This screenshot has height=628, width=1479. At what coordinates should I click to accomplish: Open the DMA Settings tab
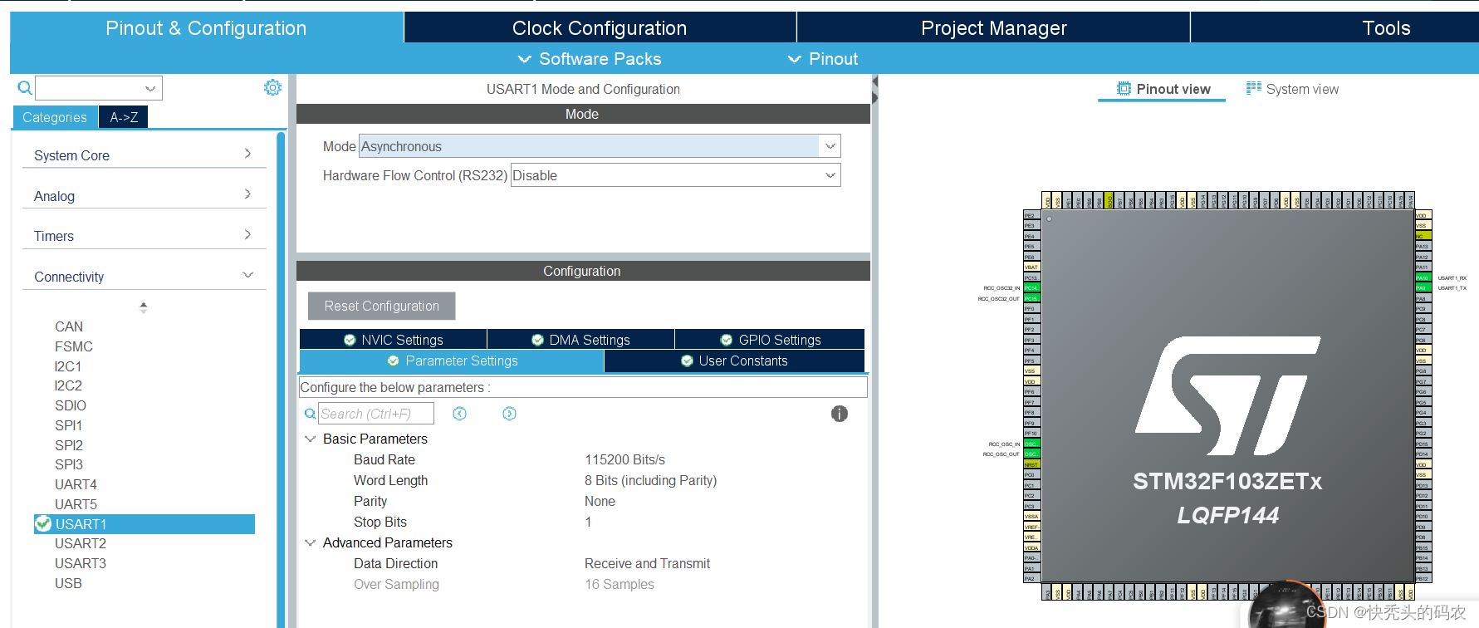(580, 340)
